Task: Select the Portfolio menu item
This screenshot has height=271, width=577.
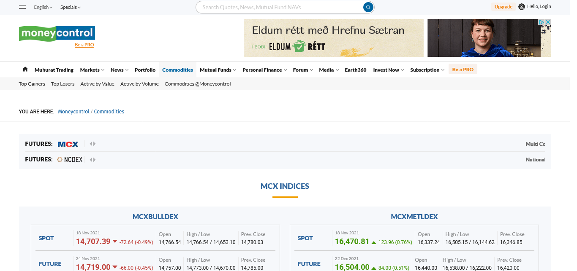Action: (x=145, y=70)
